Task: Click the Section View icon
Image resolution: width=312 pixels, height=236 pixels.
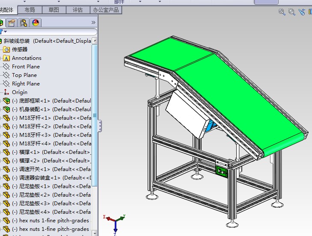Action: pos(310,12)
